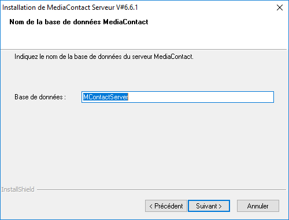Return to the previous installer page via Précédent
This screenshot has width=289, height=220.
(166, 206)
